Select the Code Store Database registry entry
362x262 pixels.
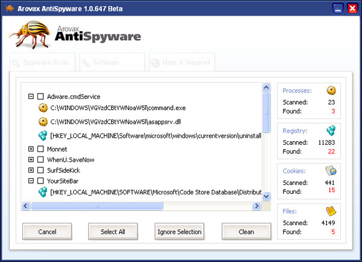tap(156, 192)
